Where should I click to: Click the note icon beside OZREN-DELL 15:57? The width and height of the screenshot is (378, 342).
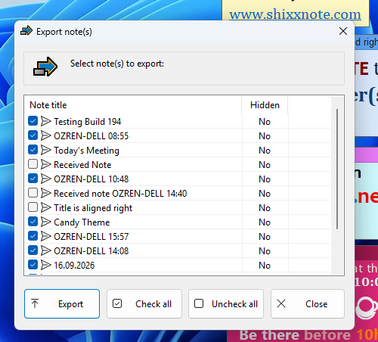pyautogui.click(x=46, y=236)
